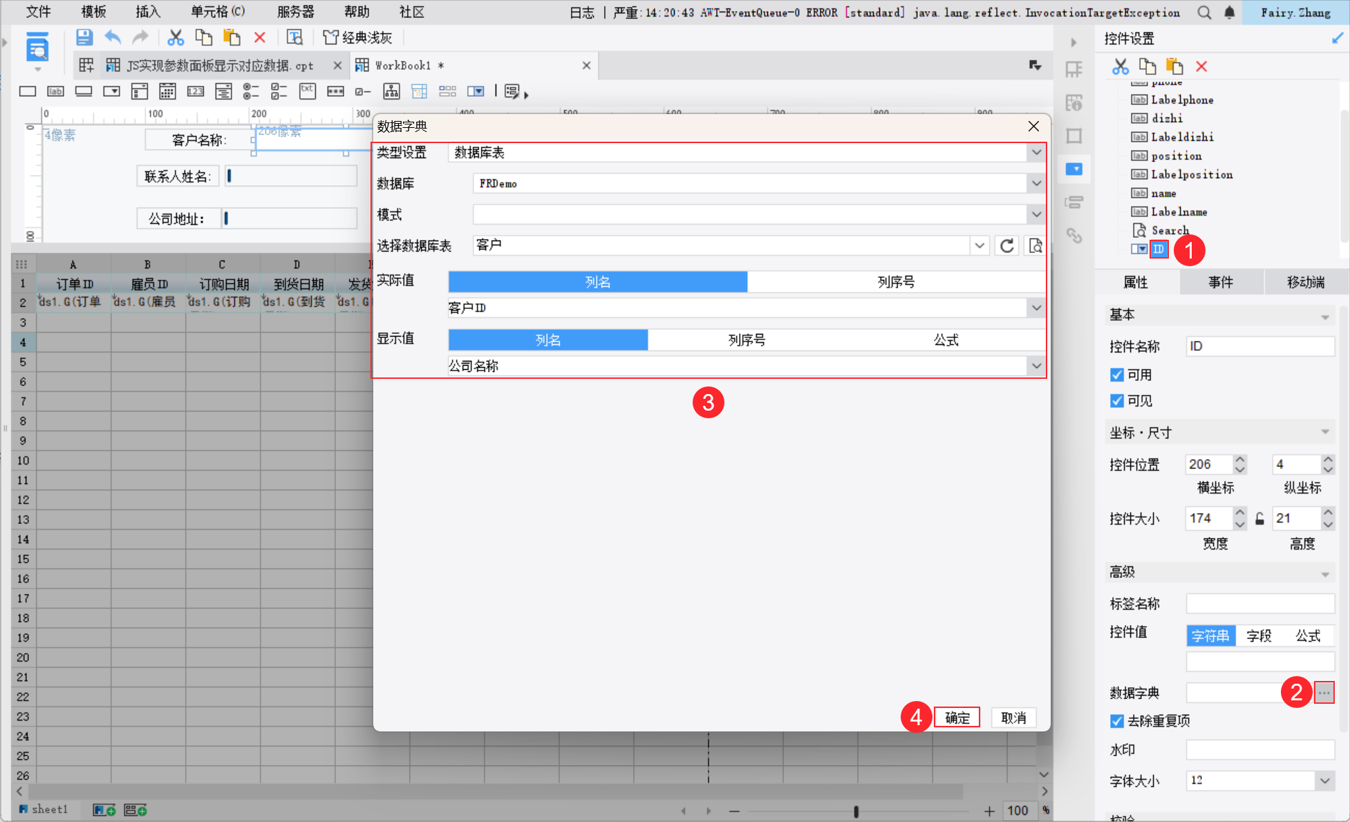Click the cut scissors icon in main toolbar
This screenshot has height=822, width=1350.
[x=176, y=37]
